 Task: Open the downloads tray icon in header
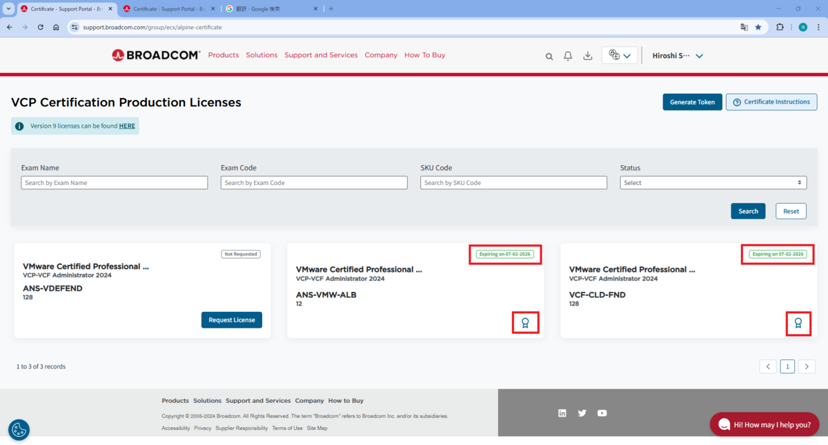pos(588,56)
